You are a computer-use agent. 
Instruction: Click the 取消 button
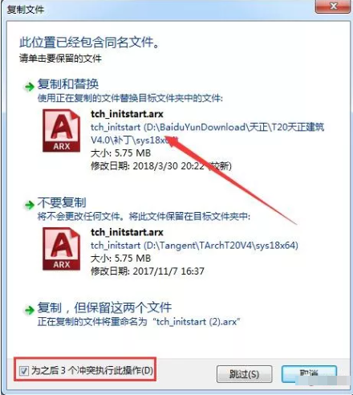[x=309, y=374]
